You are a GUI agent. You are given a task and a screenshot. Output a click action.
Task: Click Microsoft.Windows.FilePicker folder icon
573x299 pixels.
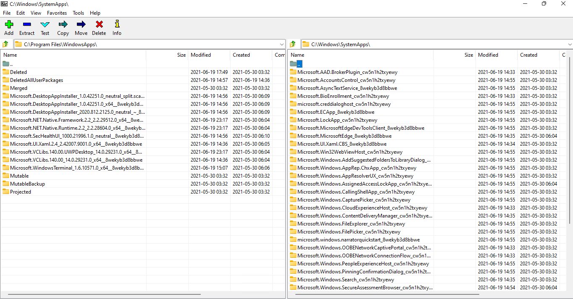pyautogui.click(x=293, y=231)
